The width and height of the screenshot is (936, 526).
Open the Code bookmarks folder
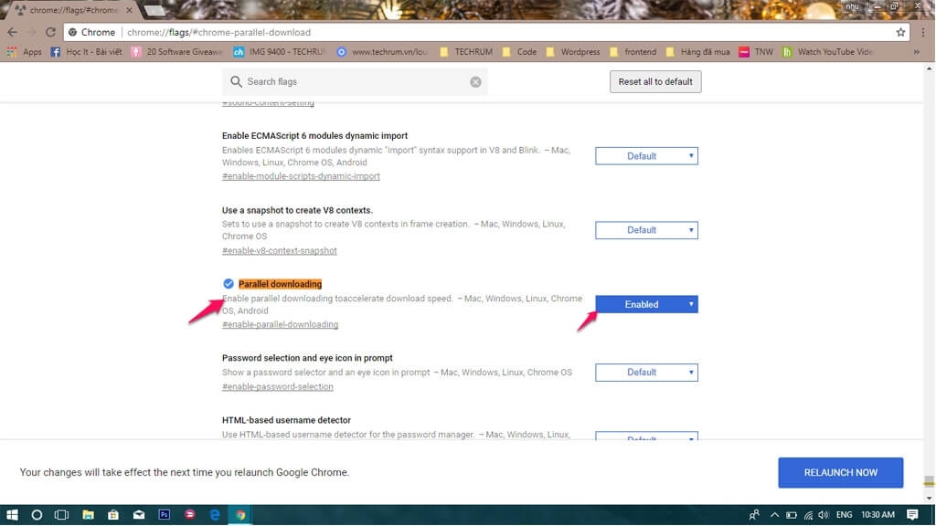point(519,52)
